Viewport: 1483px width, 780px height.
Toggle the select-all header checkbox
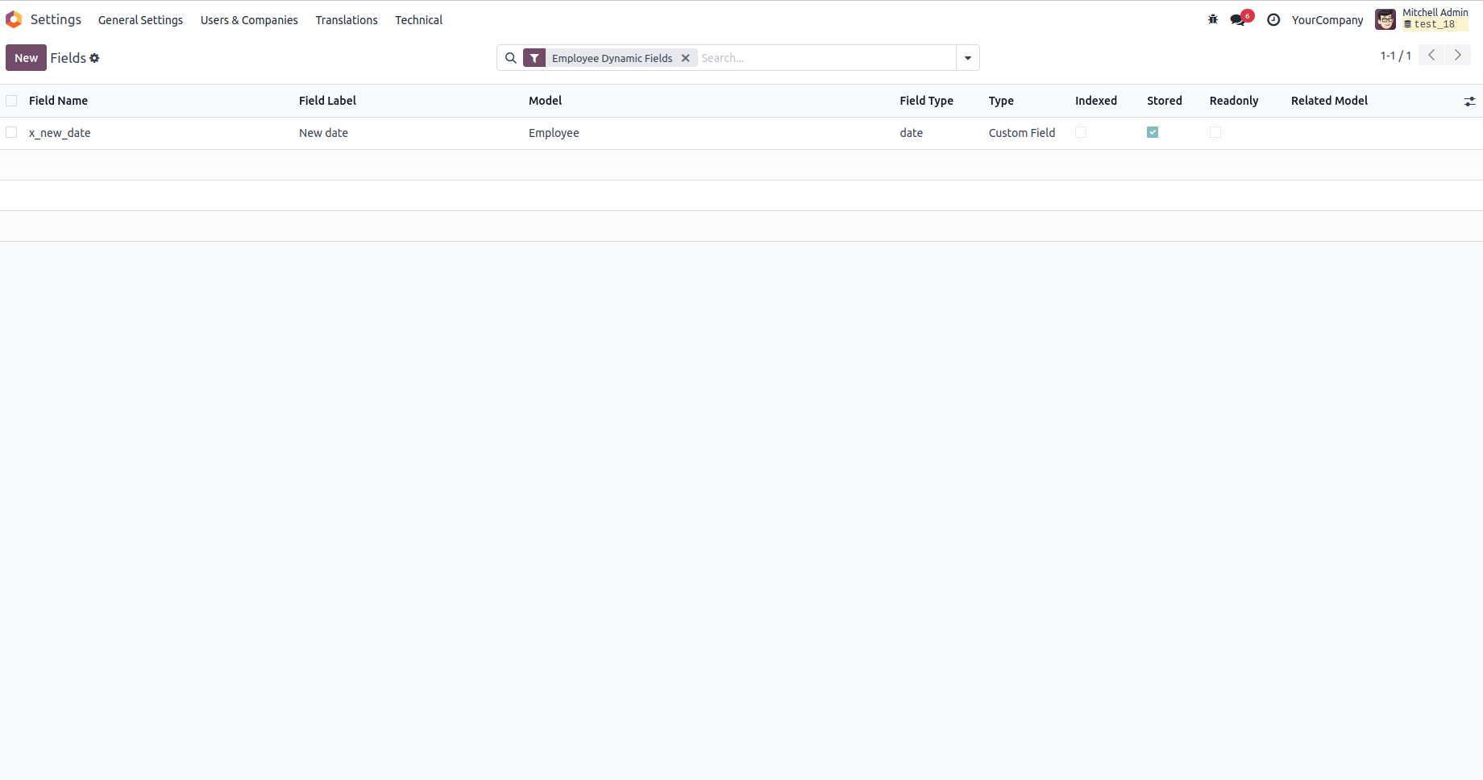point(11,101)
